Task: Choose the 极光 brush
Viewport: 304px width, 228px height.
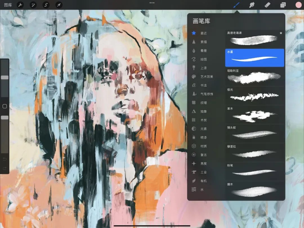Action: [254, 96]
